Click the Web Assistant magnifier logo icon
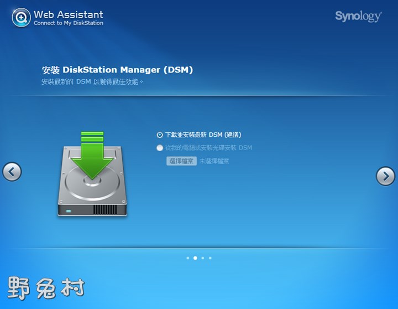Screen dimensions: 398x309 click(21, 18)
